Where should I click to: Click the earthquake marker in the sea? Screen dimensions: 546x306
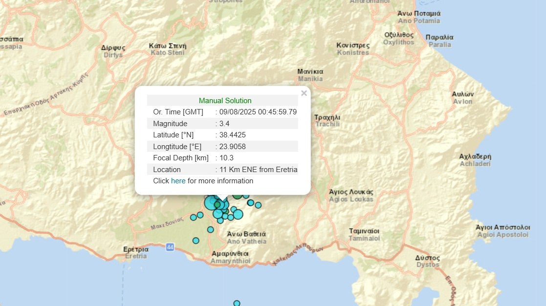(x=237, y=303)
